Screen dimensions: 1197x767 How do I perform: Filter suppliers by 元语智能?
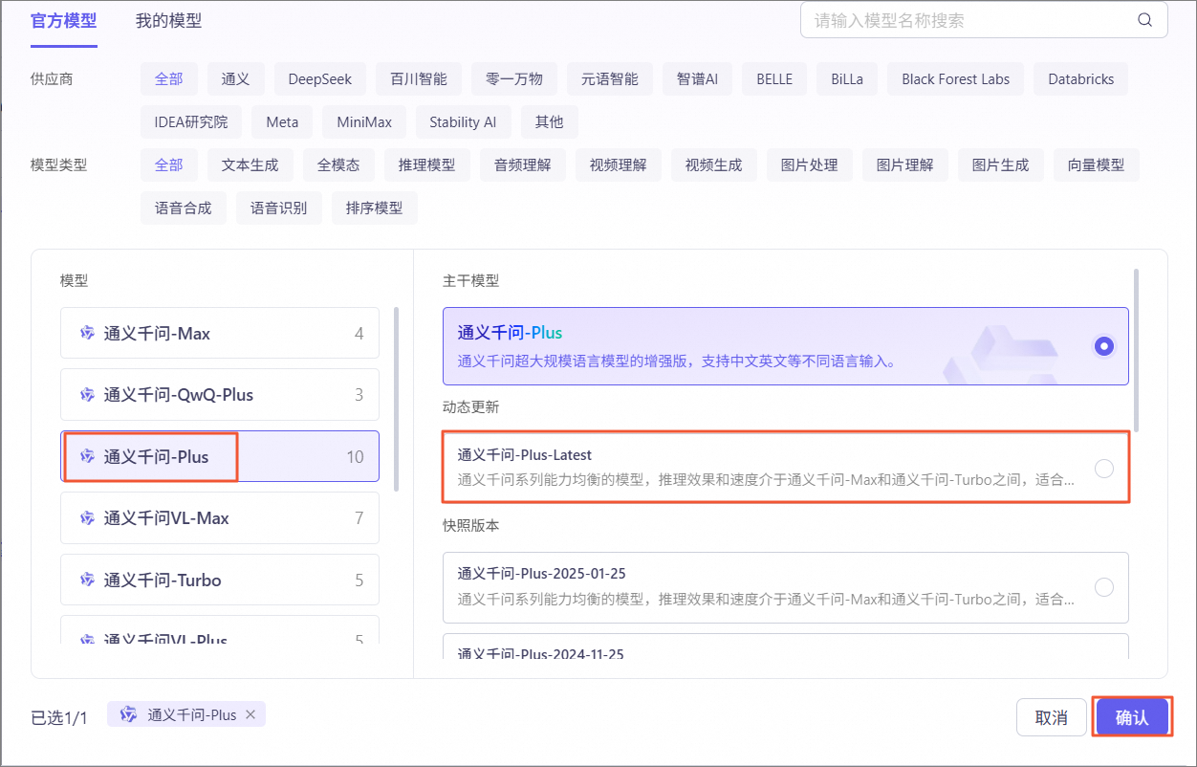(610, 79)
